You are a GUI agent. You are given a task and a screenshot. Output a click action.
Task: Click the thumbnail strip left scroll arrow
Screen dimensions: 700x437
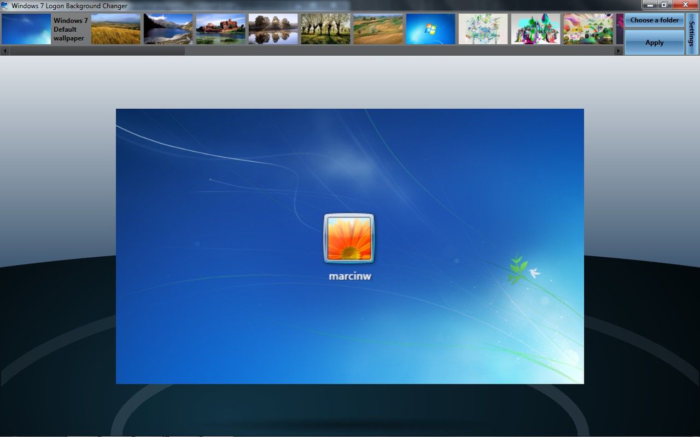(x=4, y=51)
